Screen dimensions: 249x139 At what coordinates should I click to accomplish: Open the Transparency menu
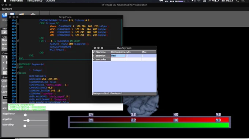[34, 1]
